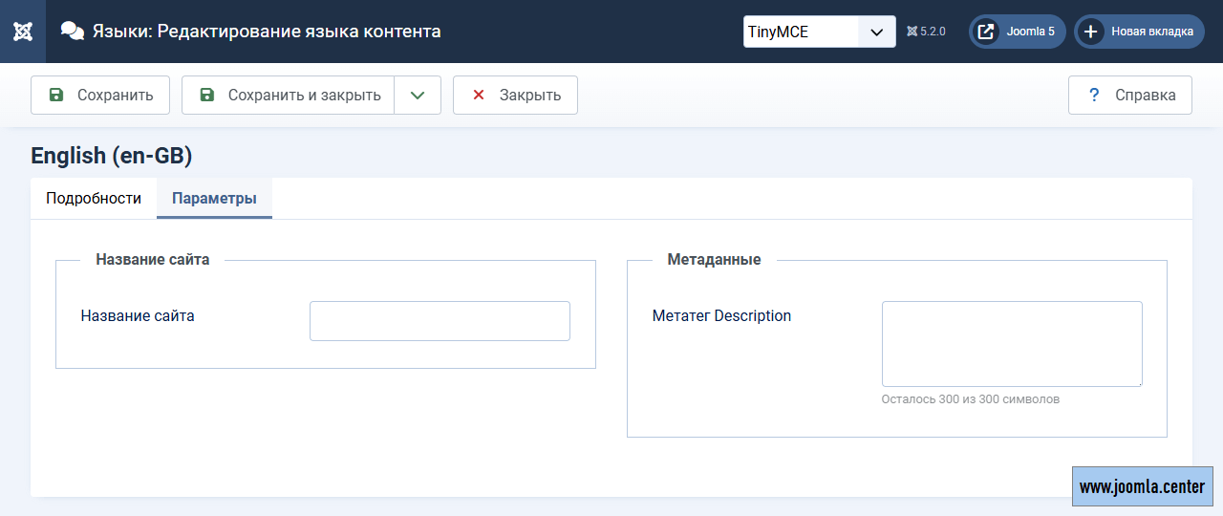Focus the Метатег Description text area
This screenshot has width=1223, height=516.
tap(1011, 344)
